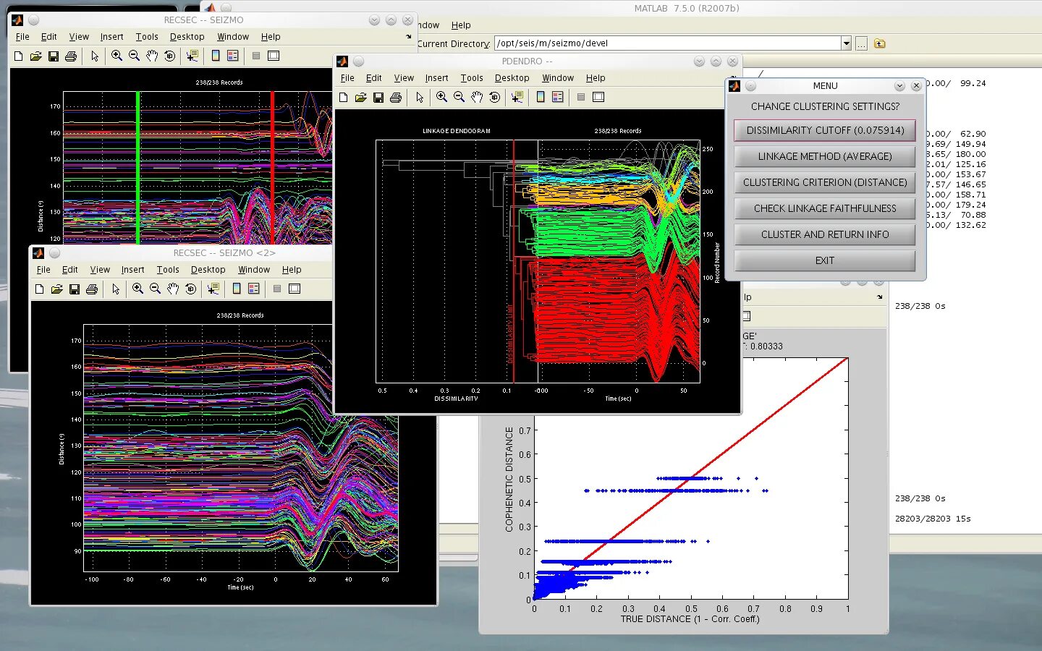The height and width of the screenshot is (651, 1042).
Task: Toggle Zoom Out in RECSEC -- SEIZMO <2> window
Action: [155, 289]
